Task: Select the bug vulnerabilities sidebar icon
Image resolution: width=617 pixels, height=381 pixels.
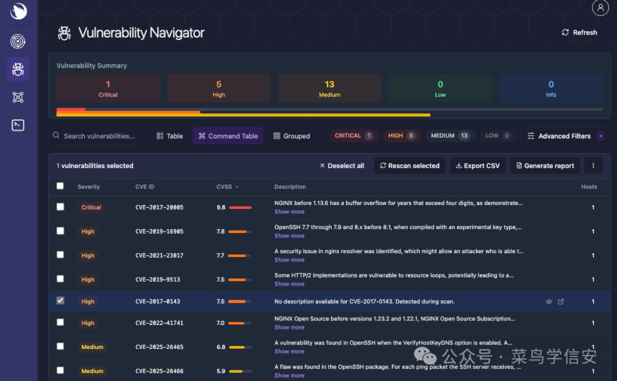Action: pos(18,69)
